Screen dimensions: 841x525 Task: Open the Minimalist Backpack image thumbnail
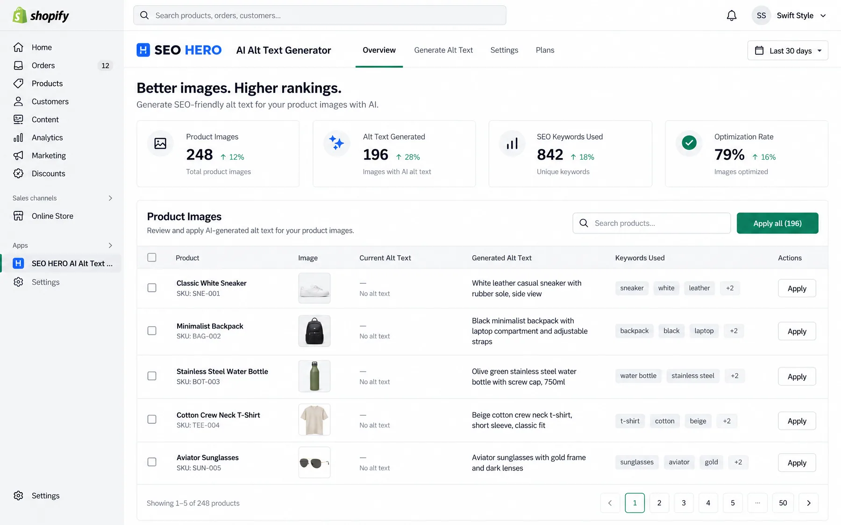point(314,331)
